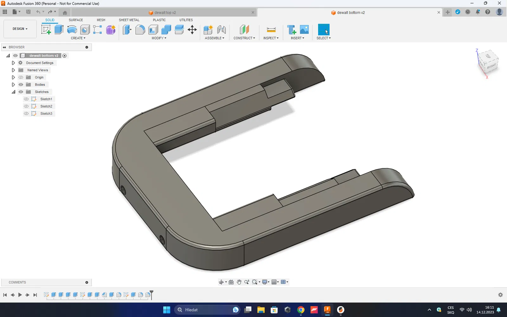
Task: Click the Hledat taskbar search box
Action: 208,310
